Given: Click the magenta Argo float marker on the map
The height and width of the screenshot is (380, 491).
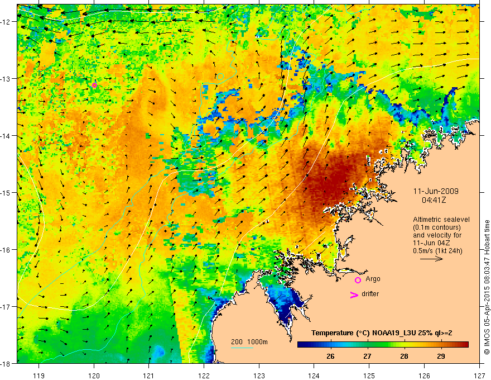Looking at the screenshot, I should click(x=94, y=85).
